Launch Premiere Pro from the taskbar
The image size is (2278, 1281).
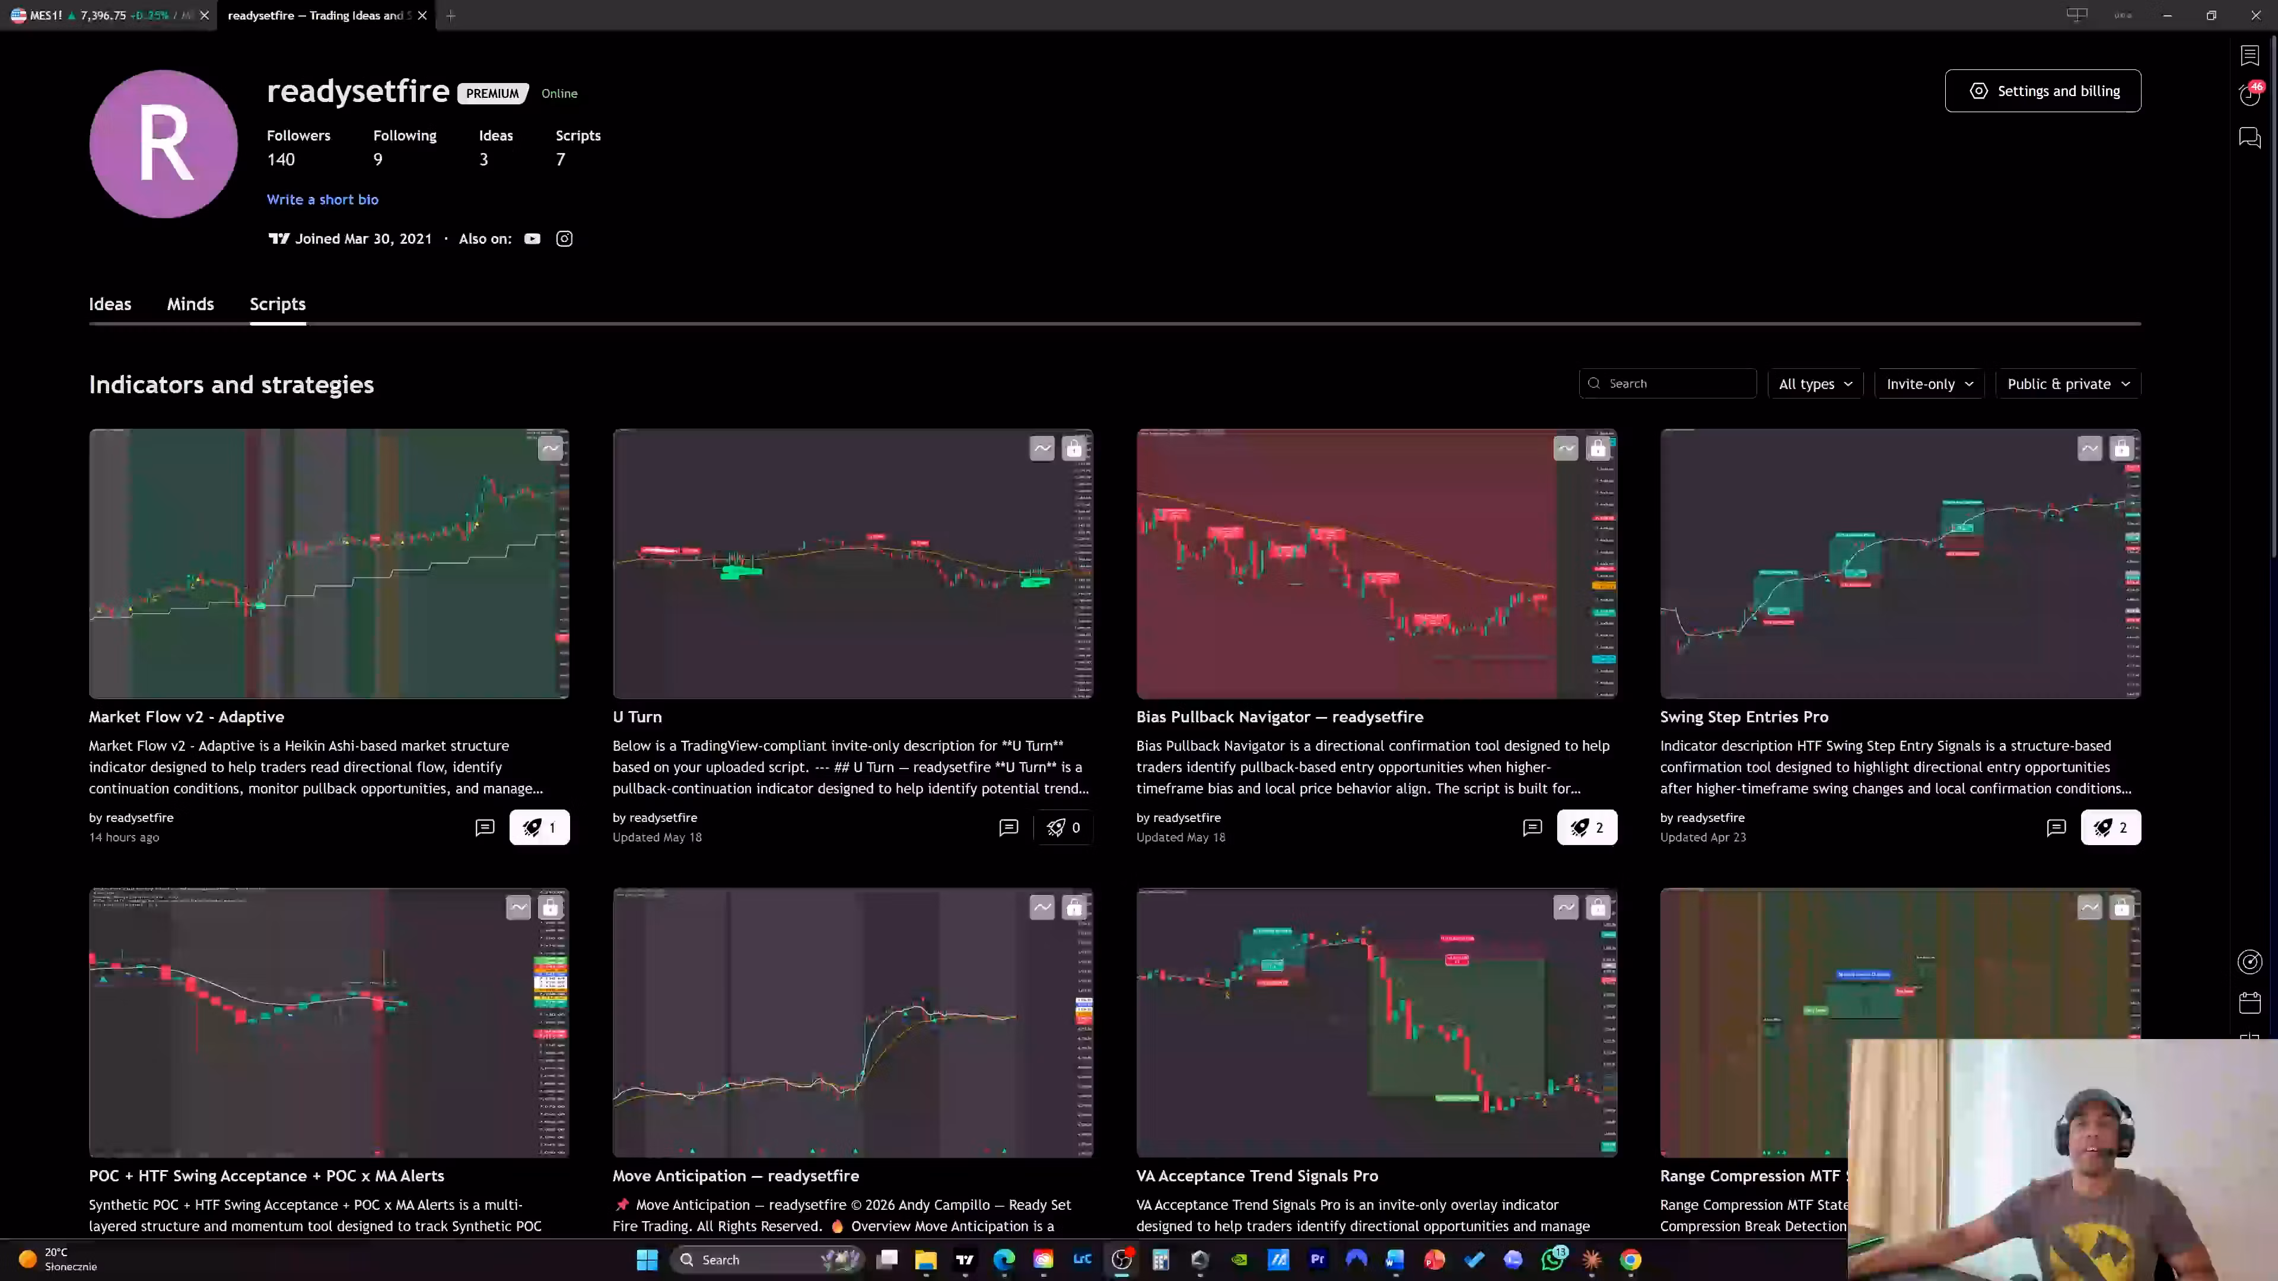point(1318,1260)
